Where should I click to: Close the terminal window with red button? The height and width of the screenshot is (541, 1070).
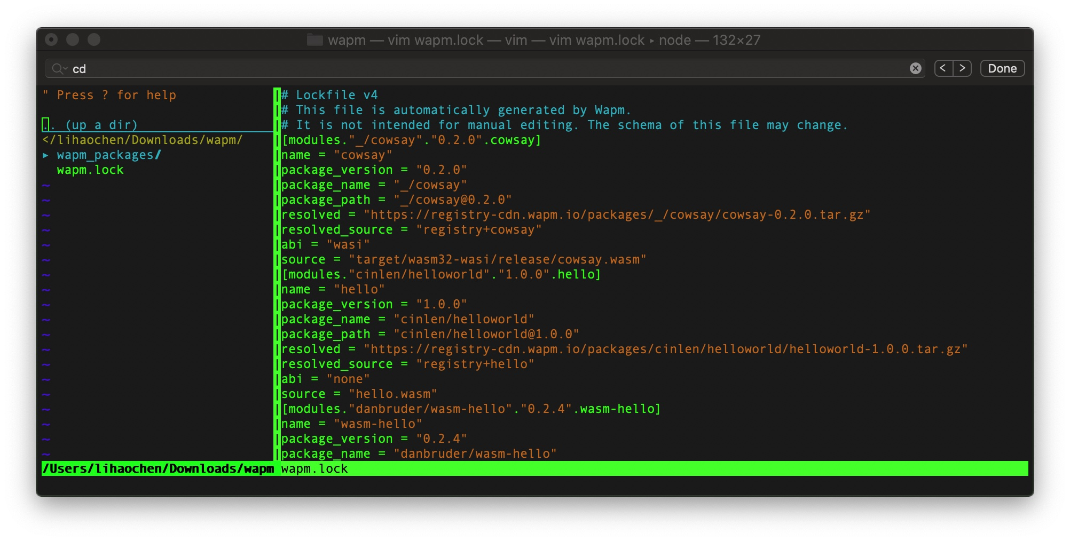tap(51, 39)
